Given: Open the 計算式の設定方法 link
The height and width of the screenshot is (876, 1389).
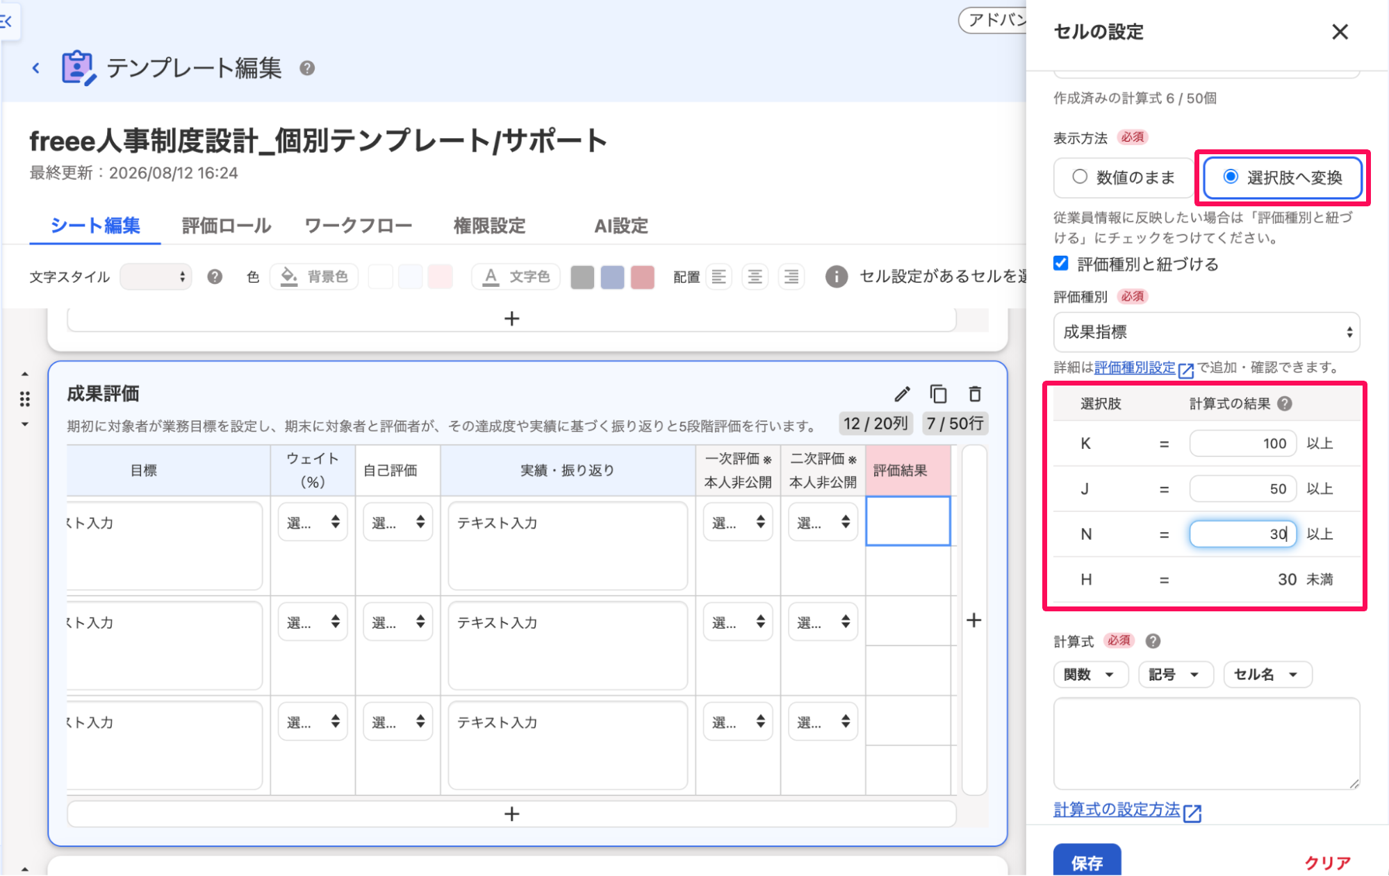Looking at the screenshot, I should pyautogui.click(x=1117, y=809).
